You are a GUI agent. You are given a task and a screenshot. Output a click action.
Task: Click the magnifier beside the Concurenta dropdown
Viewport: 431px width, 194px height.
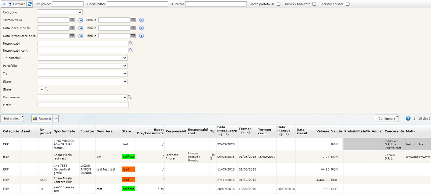click(130, 97)
